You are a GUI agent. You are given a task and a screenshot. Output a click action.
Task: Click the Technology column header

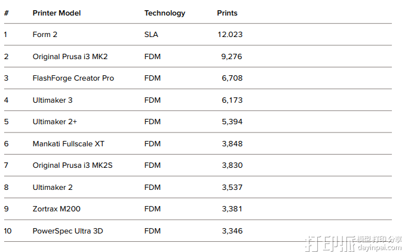(x=165, y=13)
